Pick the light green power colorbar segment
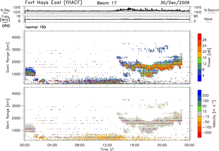This screenshot has height=151, width=219. pos(200,60)
